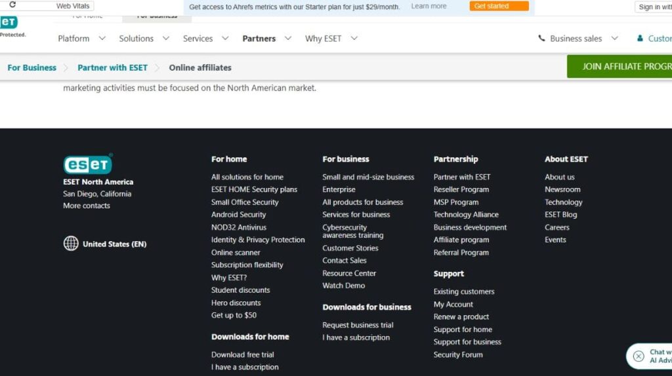Open Hero discounts link

click(x=236, y=303)
